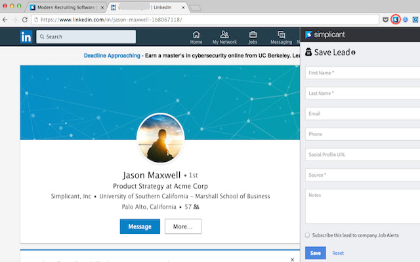420x262 pixels.
Task: Focus the Social Profile URL field
Action: pyautogui.click(x=362, y=155)
